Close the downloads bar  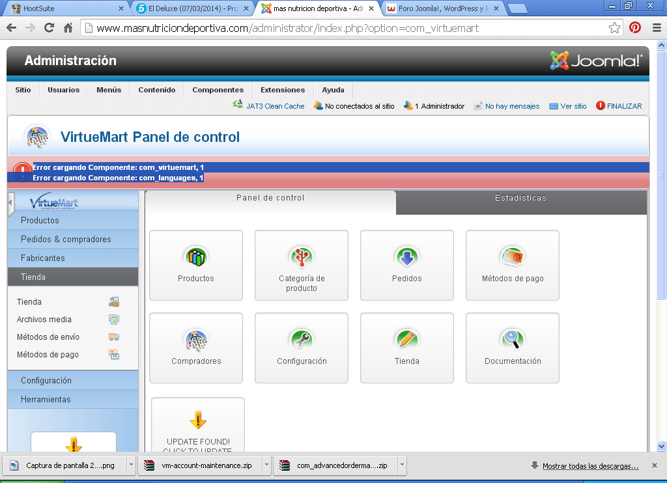pyautogui.click(x=655, y=465)
